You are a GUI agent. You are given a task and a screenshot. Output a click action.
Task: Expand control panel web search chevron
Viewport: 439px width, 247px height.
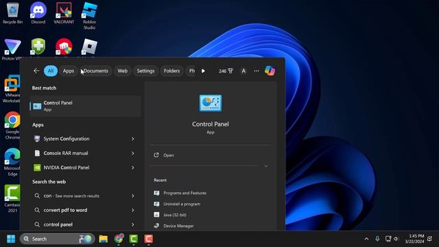[133, 224]
